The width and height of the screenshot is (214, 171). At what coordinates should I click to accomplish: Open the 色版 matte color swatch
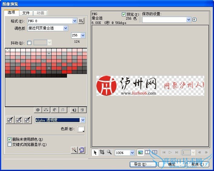(81, 129)
